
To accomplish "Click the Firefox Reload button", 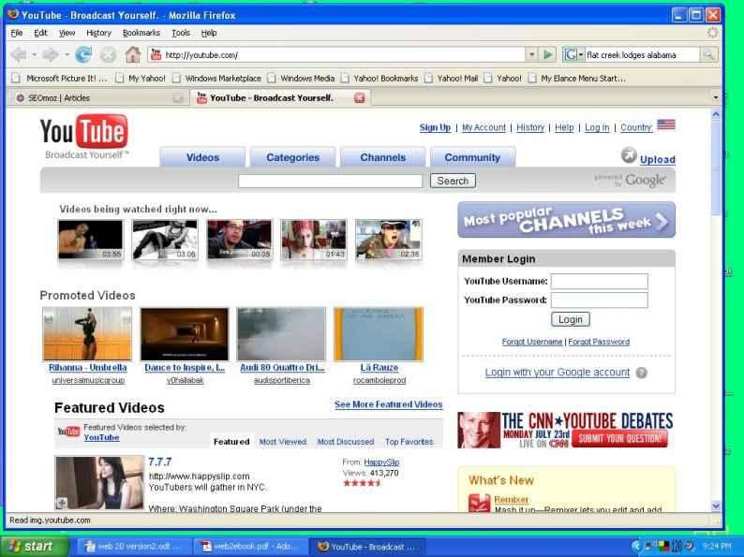I will click(84, 54).
